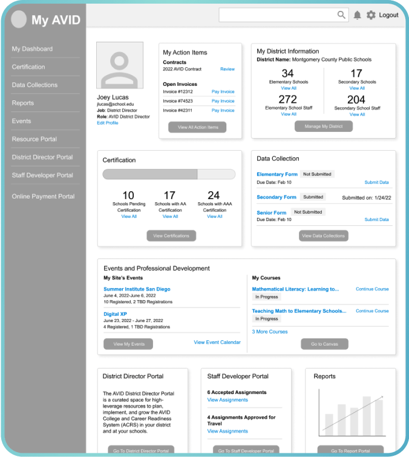View all Schools with AA Certification

(x=170, y=216)
